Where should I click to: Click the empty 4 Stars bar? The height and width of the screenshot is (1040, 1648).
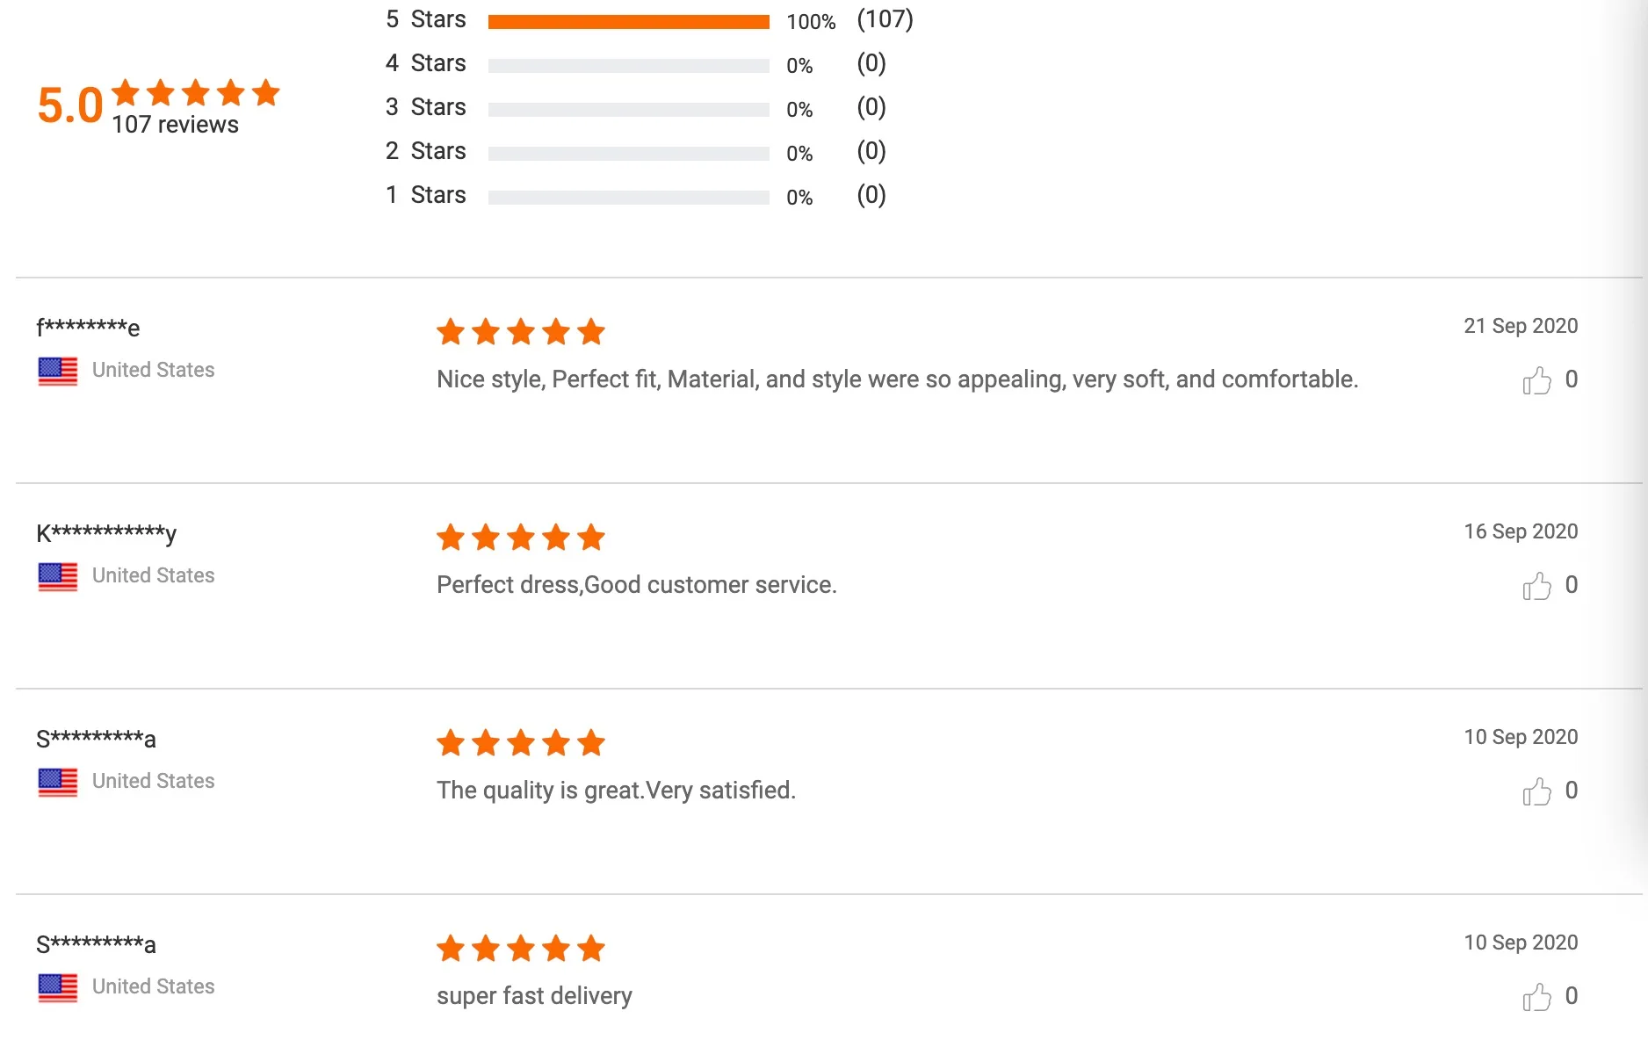[x=628, y=66]
